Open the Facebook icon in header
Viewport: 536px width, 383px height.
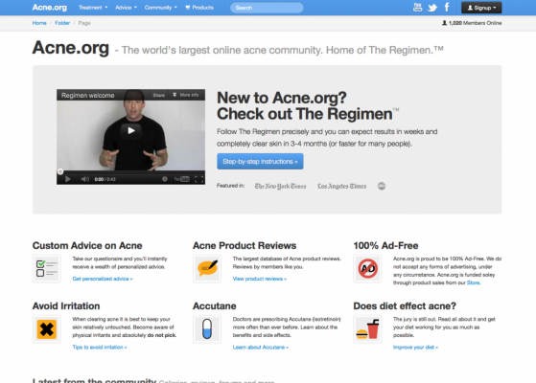tap(447, 7)
